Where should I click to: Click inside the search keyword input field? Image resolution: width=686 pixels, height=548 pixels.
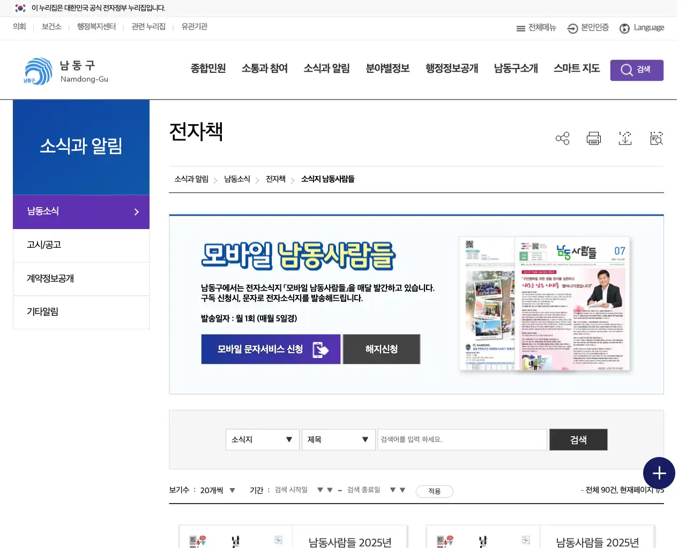462,439
